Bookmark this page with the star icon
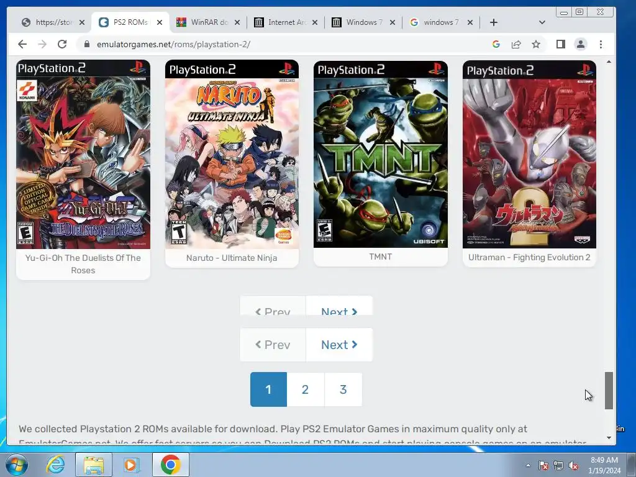This screenshot has height=477, width=636. (x=536, y=44)
